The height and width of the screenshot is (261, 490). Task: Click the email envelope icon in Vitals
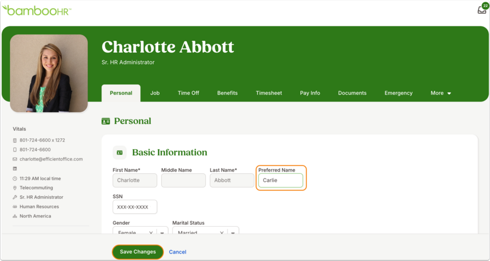pos(15,159)
